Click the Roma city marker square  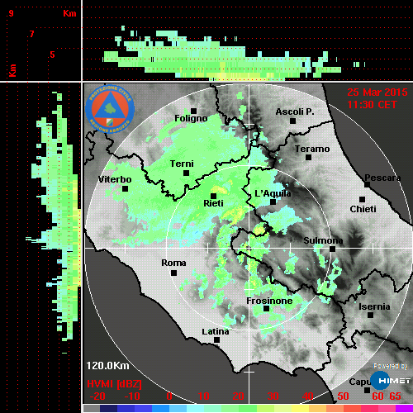pos(173,273)
